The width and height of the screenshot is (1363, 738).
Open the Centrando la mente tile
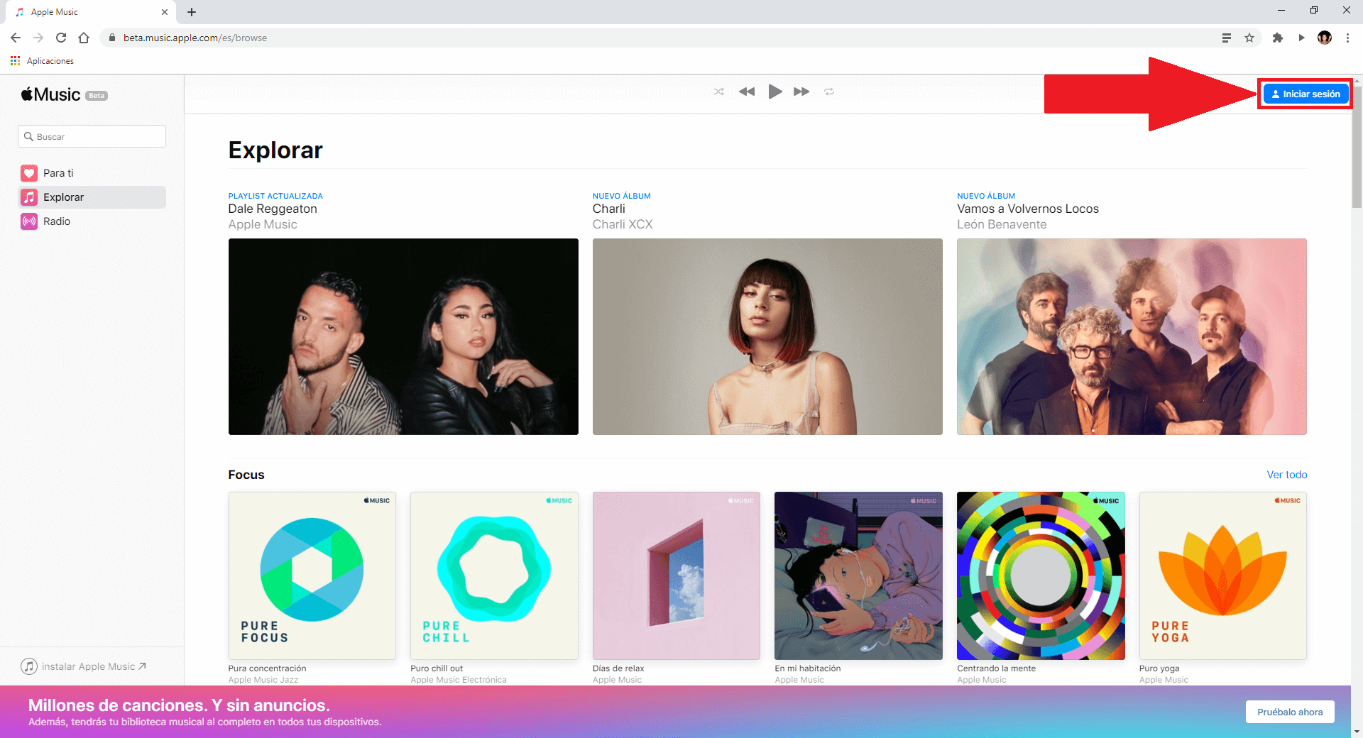(x=1041, y=575)
